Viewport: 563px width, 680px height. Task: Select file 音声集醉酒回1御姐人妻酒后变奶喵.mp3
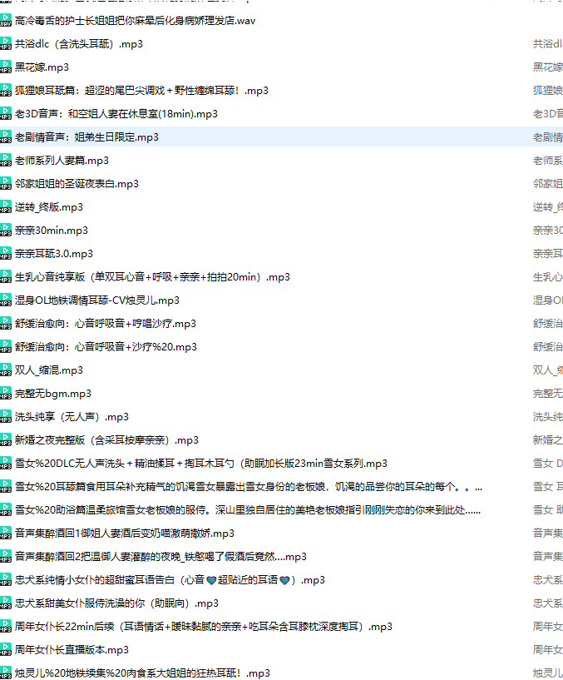pos(125,534)
